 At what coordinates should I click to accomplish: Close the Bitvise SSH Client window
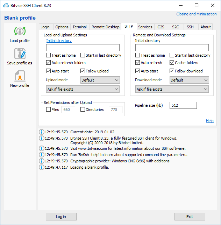click(213, 6)
